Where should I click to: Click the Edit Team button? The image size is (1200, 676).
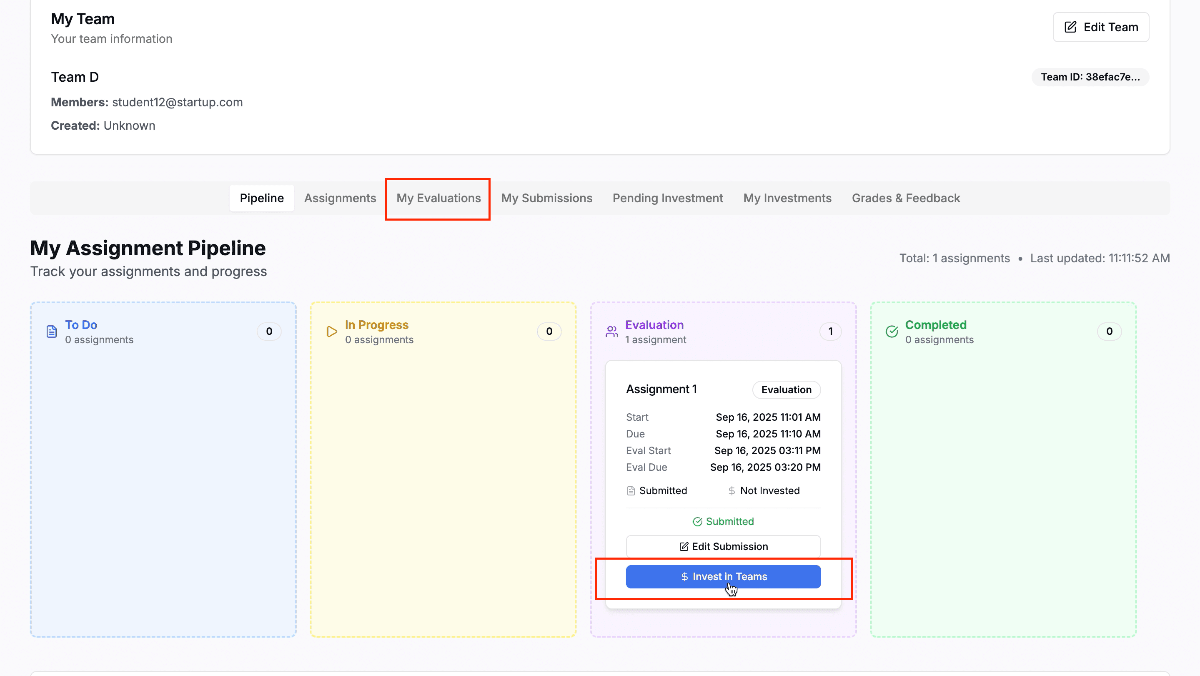click(1101, 27)
